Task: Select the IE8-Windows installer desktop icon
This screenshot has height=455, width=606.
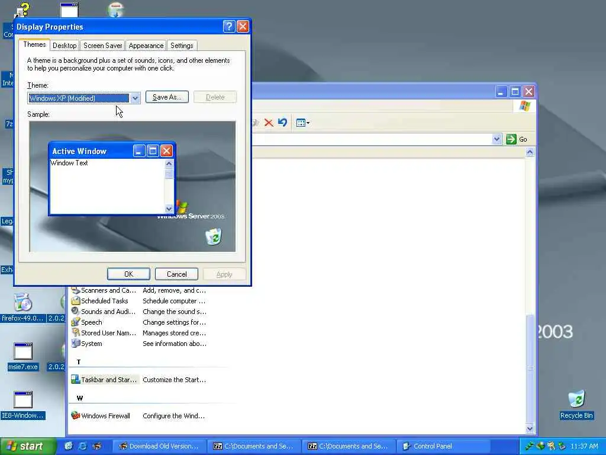Action: pyautogui.click(x=23, y=405)
